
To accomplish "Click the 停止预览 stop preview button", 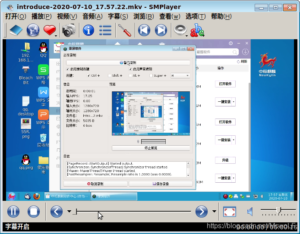I will (x=151, y=148).
